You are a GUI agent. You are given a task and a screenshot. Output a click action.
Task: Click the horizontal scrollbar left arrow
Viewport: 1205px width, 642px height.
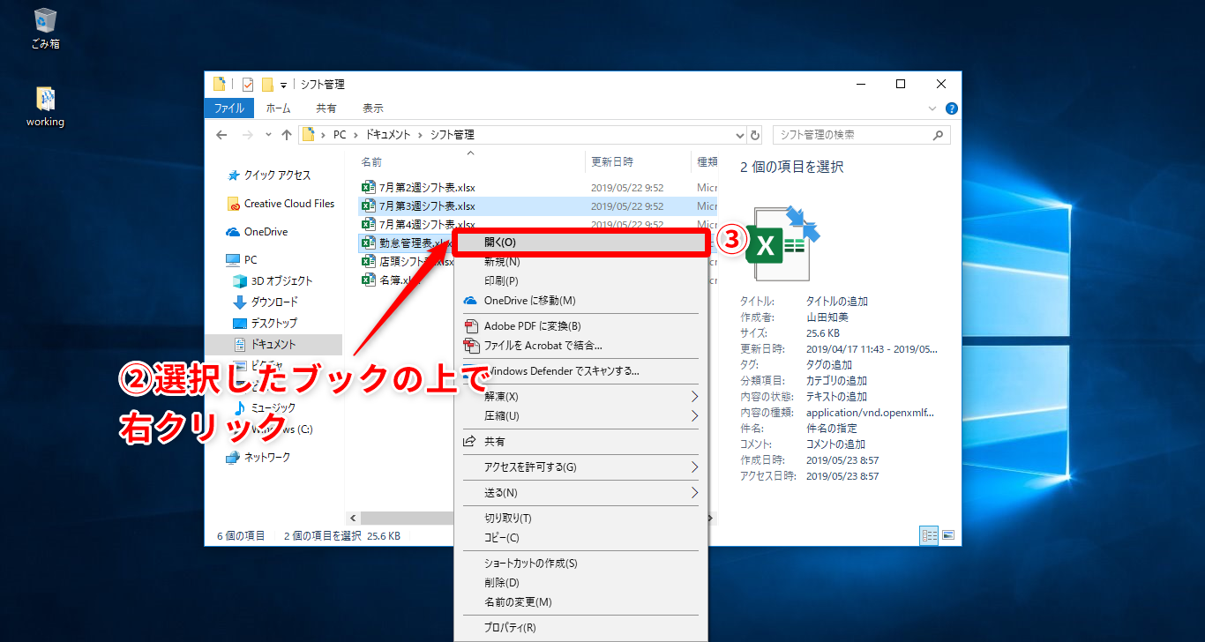354,518
